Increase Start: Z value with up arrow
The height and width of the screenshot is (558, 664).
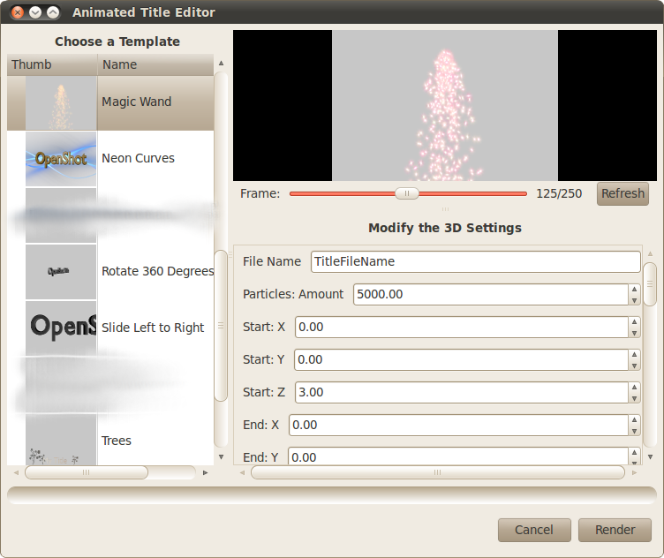pyautogui.click(x=634, y=387)
